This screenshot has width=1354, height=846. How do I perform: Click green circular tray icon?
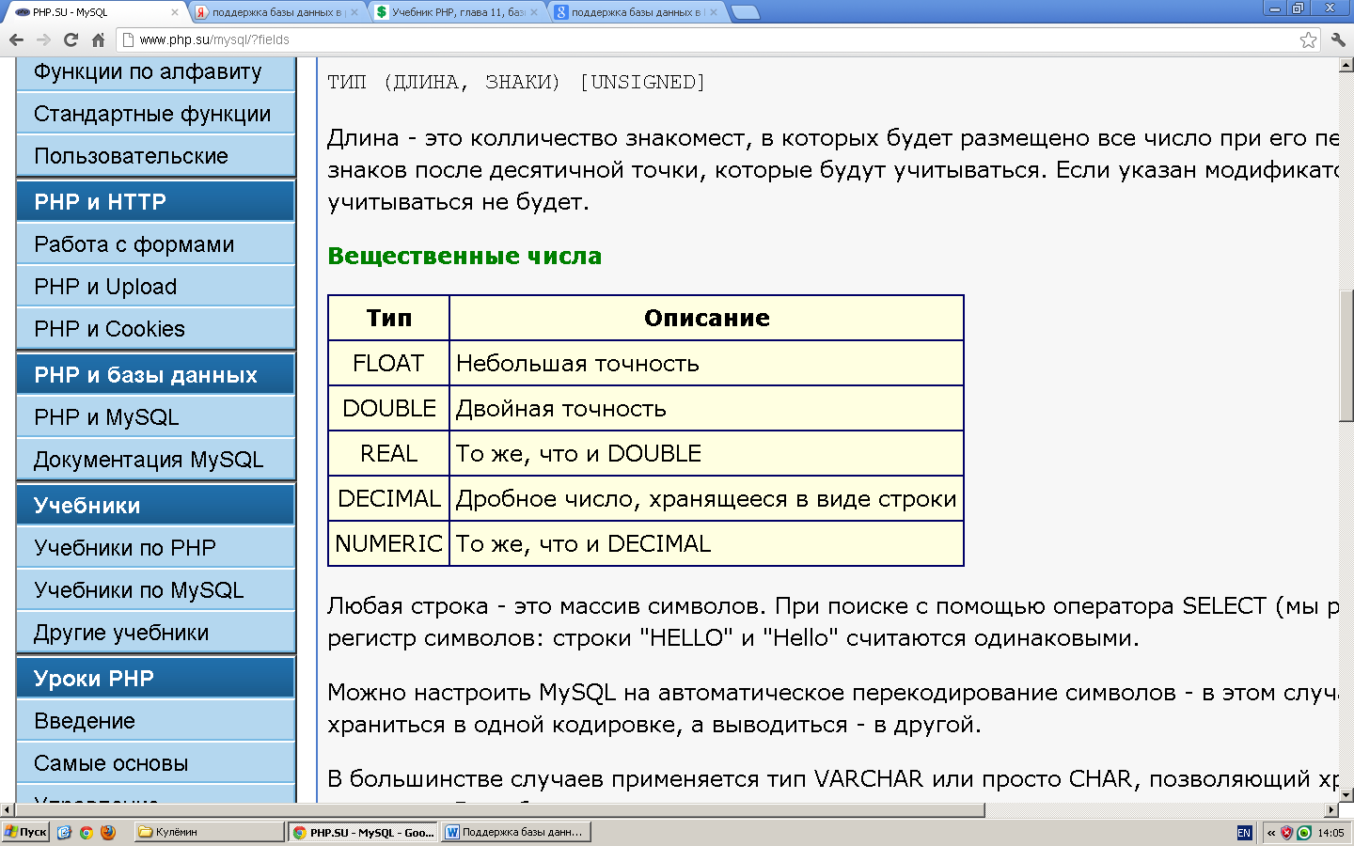[1304, 833]
